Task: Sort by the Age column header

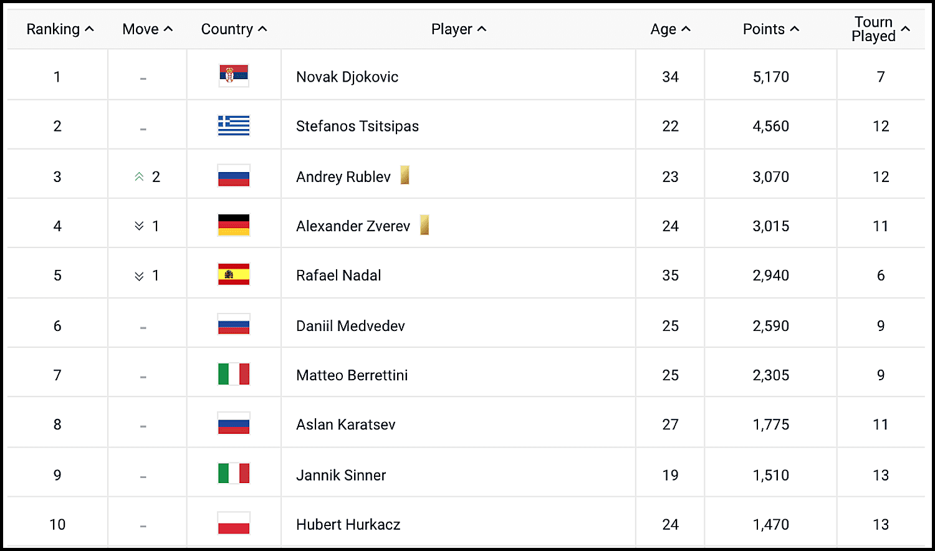Action: [671, 29]
